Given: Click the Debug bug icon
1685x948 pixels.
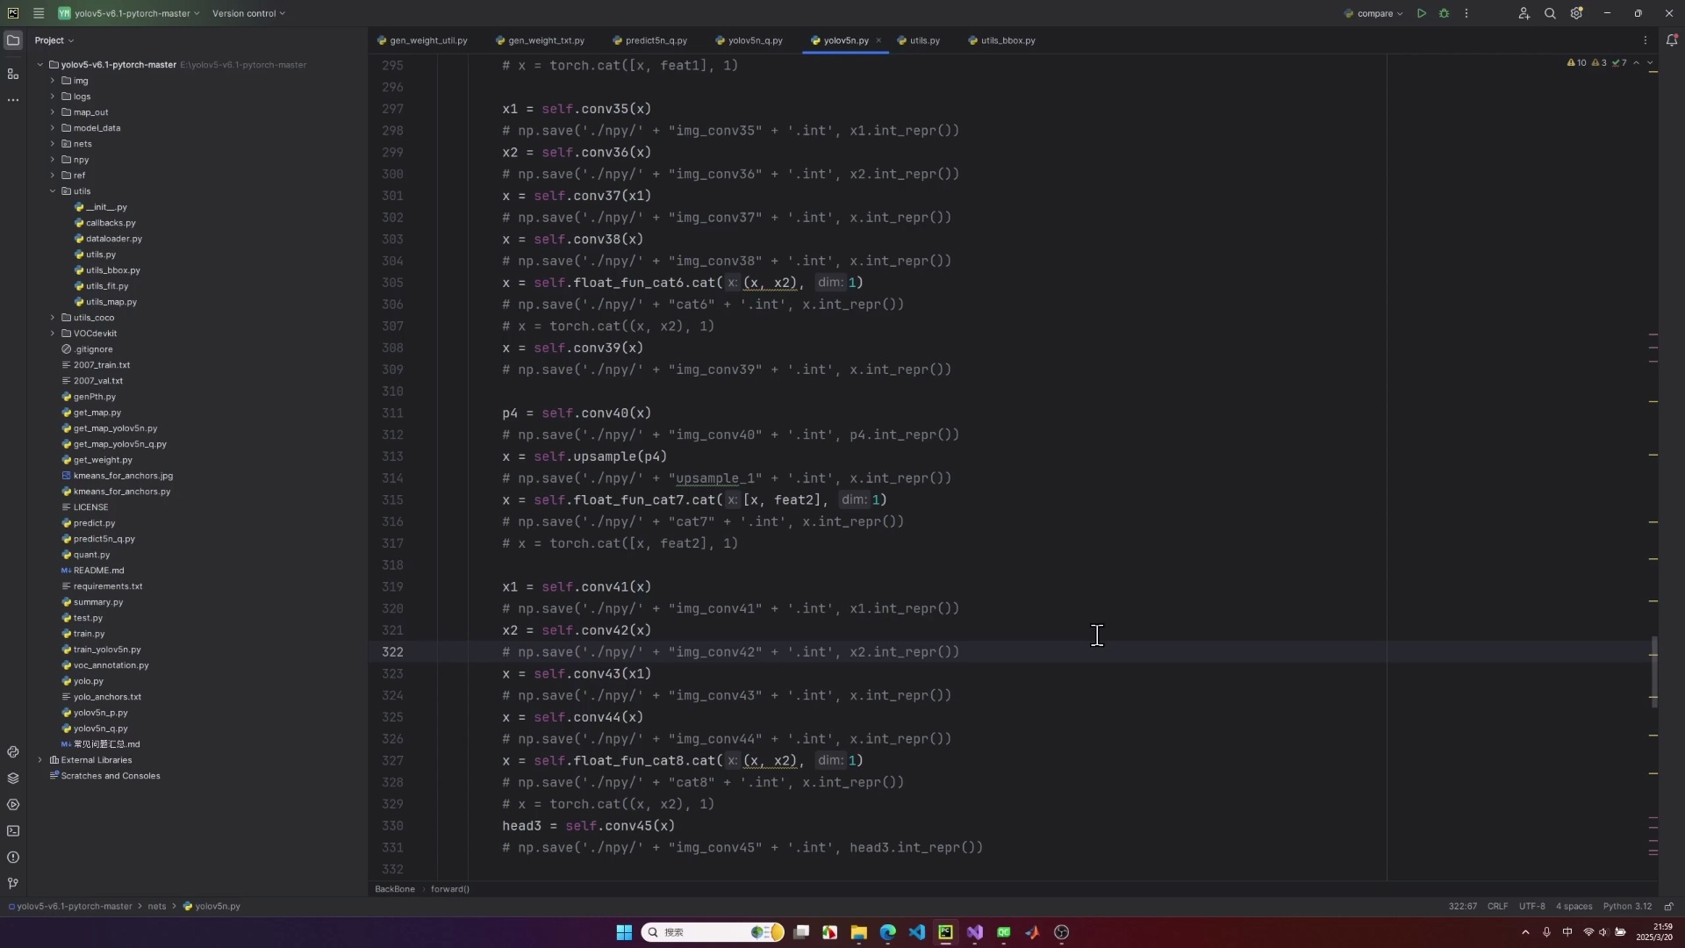Looking at the screenshot, I should 1444,13.
